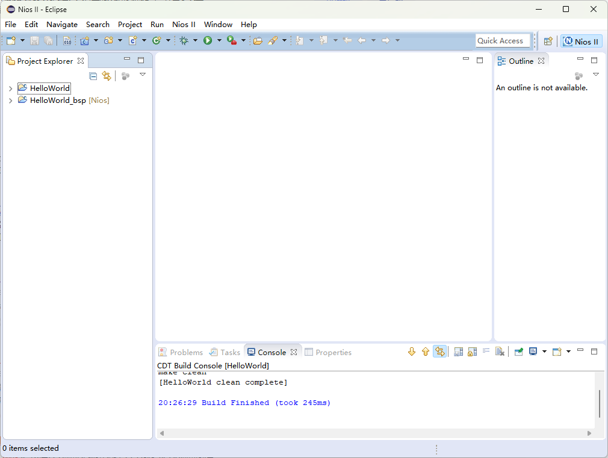608x458 pixels.
Task: Click the New C Source File icon
Action: pos(133,40)
